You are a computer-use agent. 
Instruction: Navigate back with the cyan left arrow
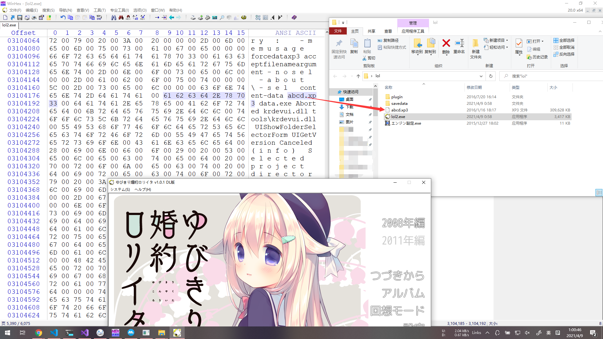pos(171,18)
